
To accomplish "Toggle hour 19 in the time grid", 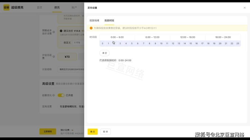I will 214,43.
